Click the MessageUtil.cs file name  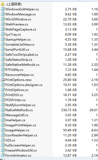tap(17, 115)
